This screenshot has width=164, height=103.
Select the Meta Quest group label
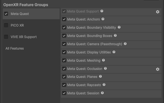click(20, 14)
